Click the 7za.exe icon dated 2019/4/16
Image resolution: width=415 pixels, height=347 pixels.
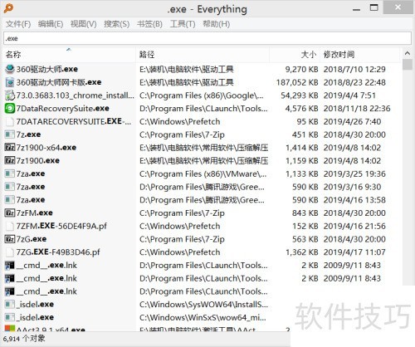(10, 199)
